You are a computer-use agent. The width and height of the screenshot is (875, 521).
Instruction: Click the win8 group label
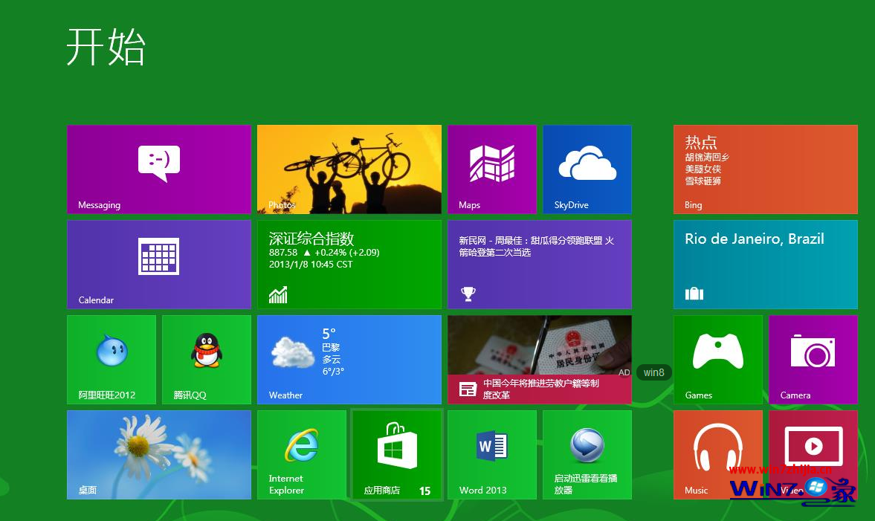654,372
